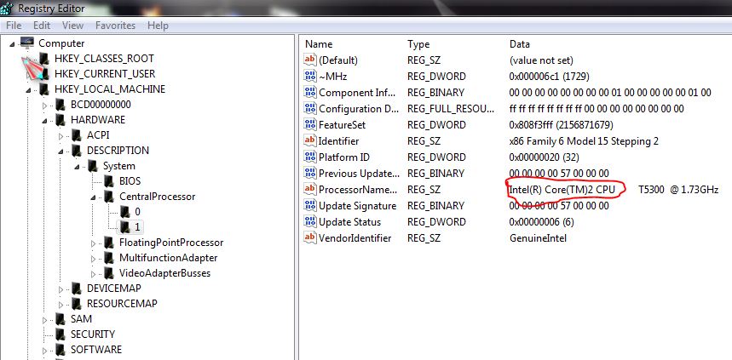Click the Computer icon in tree
This screenshot has width=732, height=360.
27,43
